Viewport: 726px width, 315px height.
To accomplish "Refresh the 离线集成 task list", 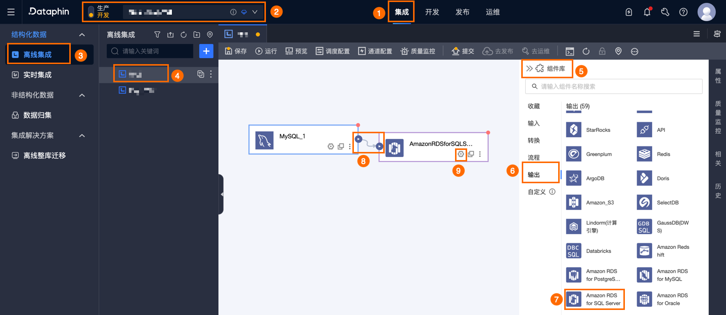I will [x=184, y=35].
